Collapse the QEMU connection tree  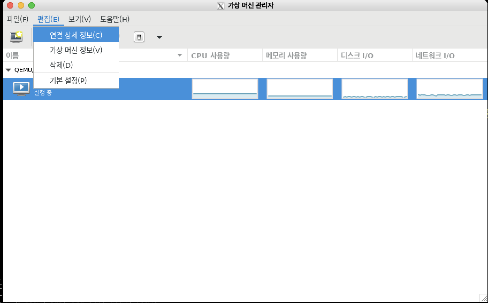point(8,70)
